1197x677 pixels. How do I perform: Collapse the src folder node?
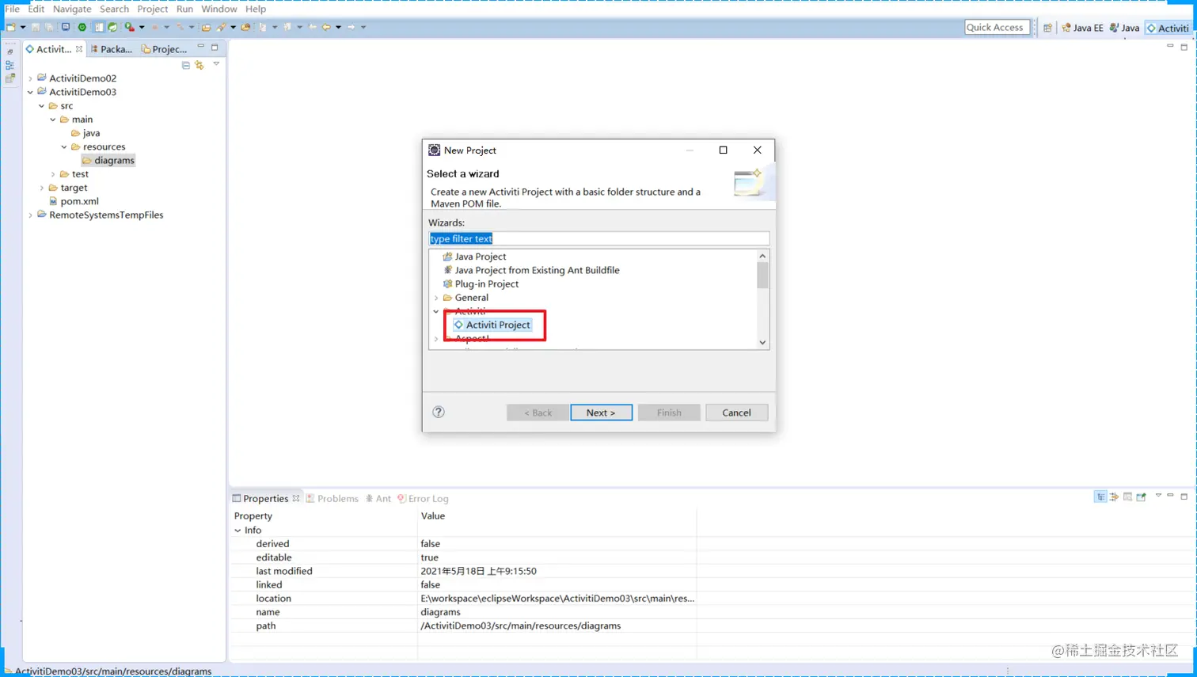[x=41, y=105]
